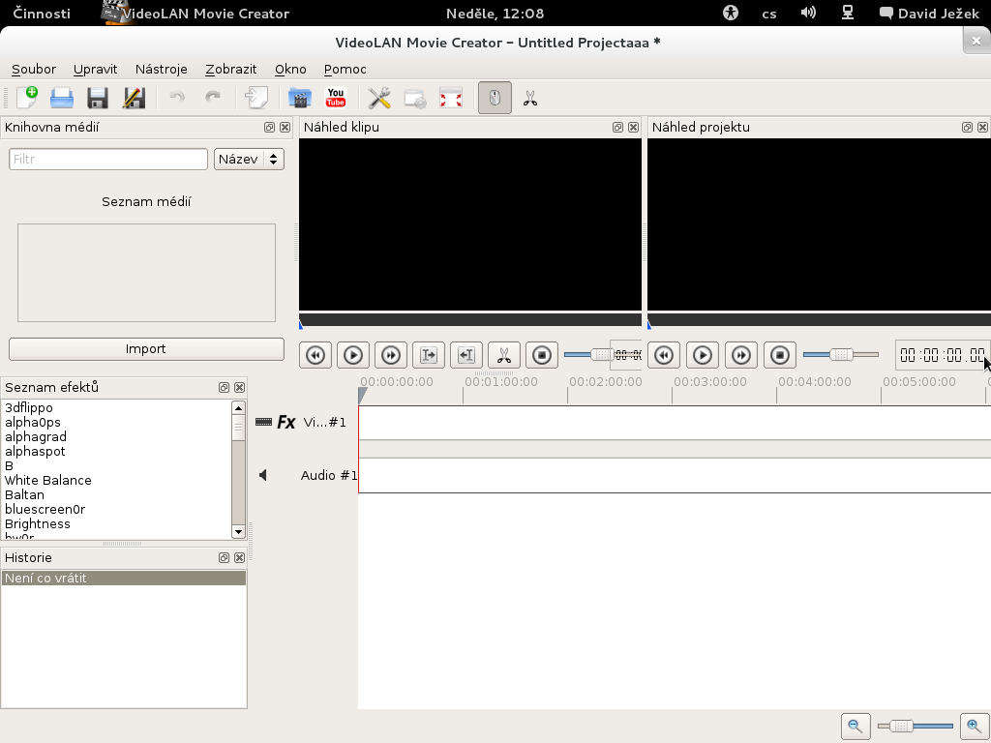
Task: Set the marker start in clip preview
Action: point(429,355)
